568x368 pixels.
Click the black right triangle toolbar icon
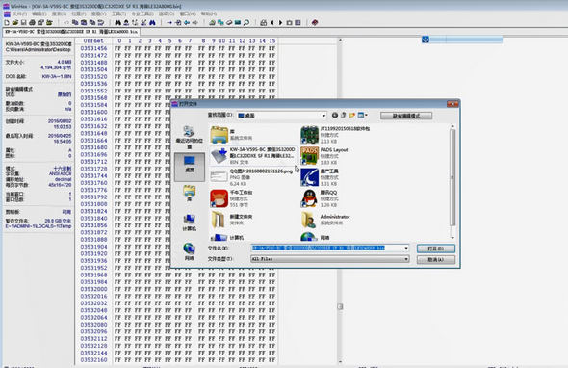point(280,22)
